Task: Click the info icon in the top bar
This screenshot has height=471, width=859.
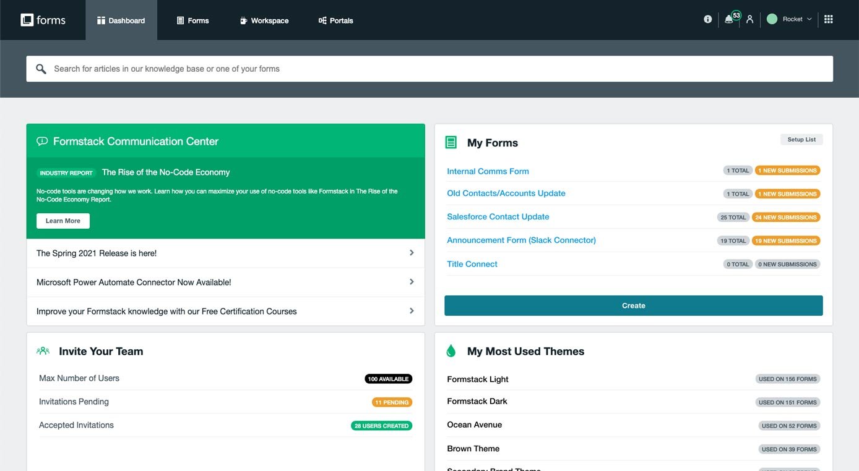Action: 707,19
